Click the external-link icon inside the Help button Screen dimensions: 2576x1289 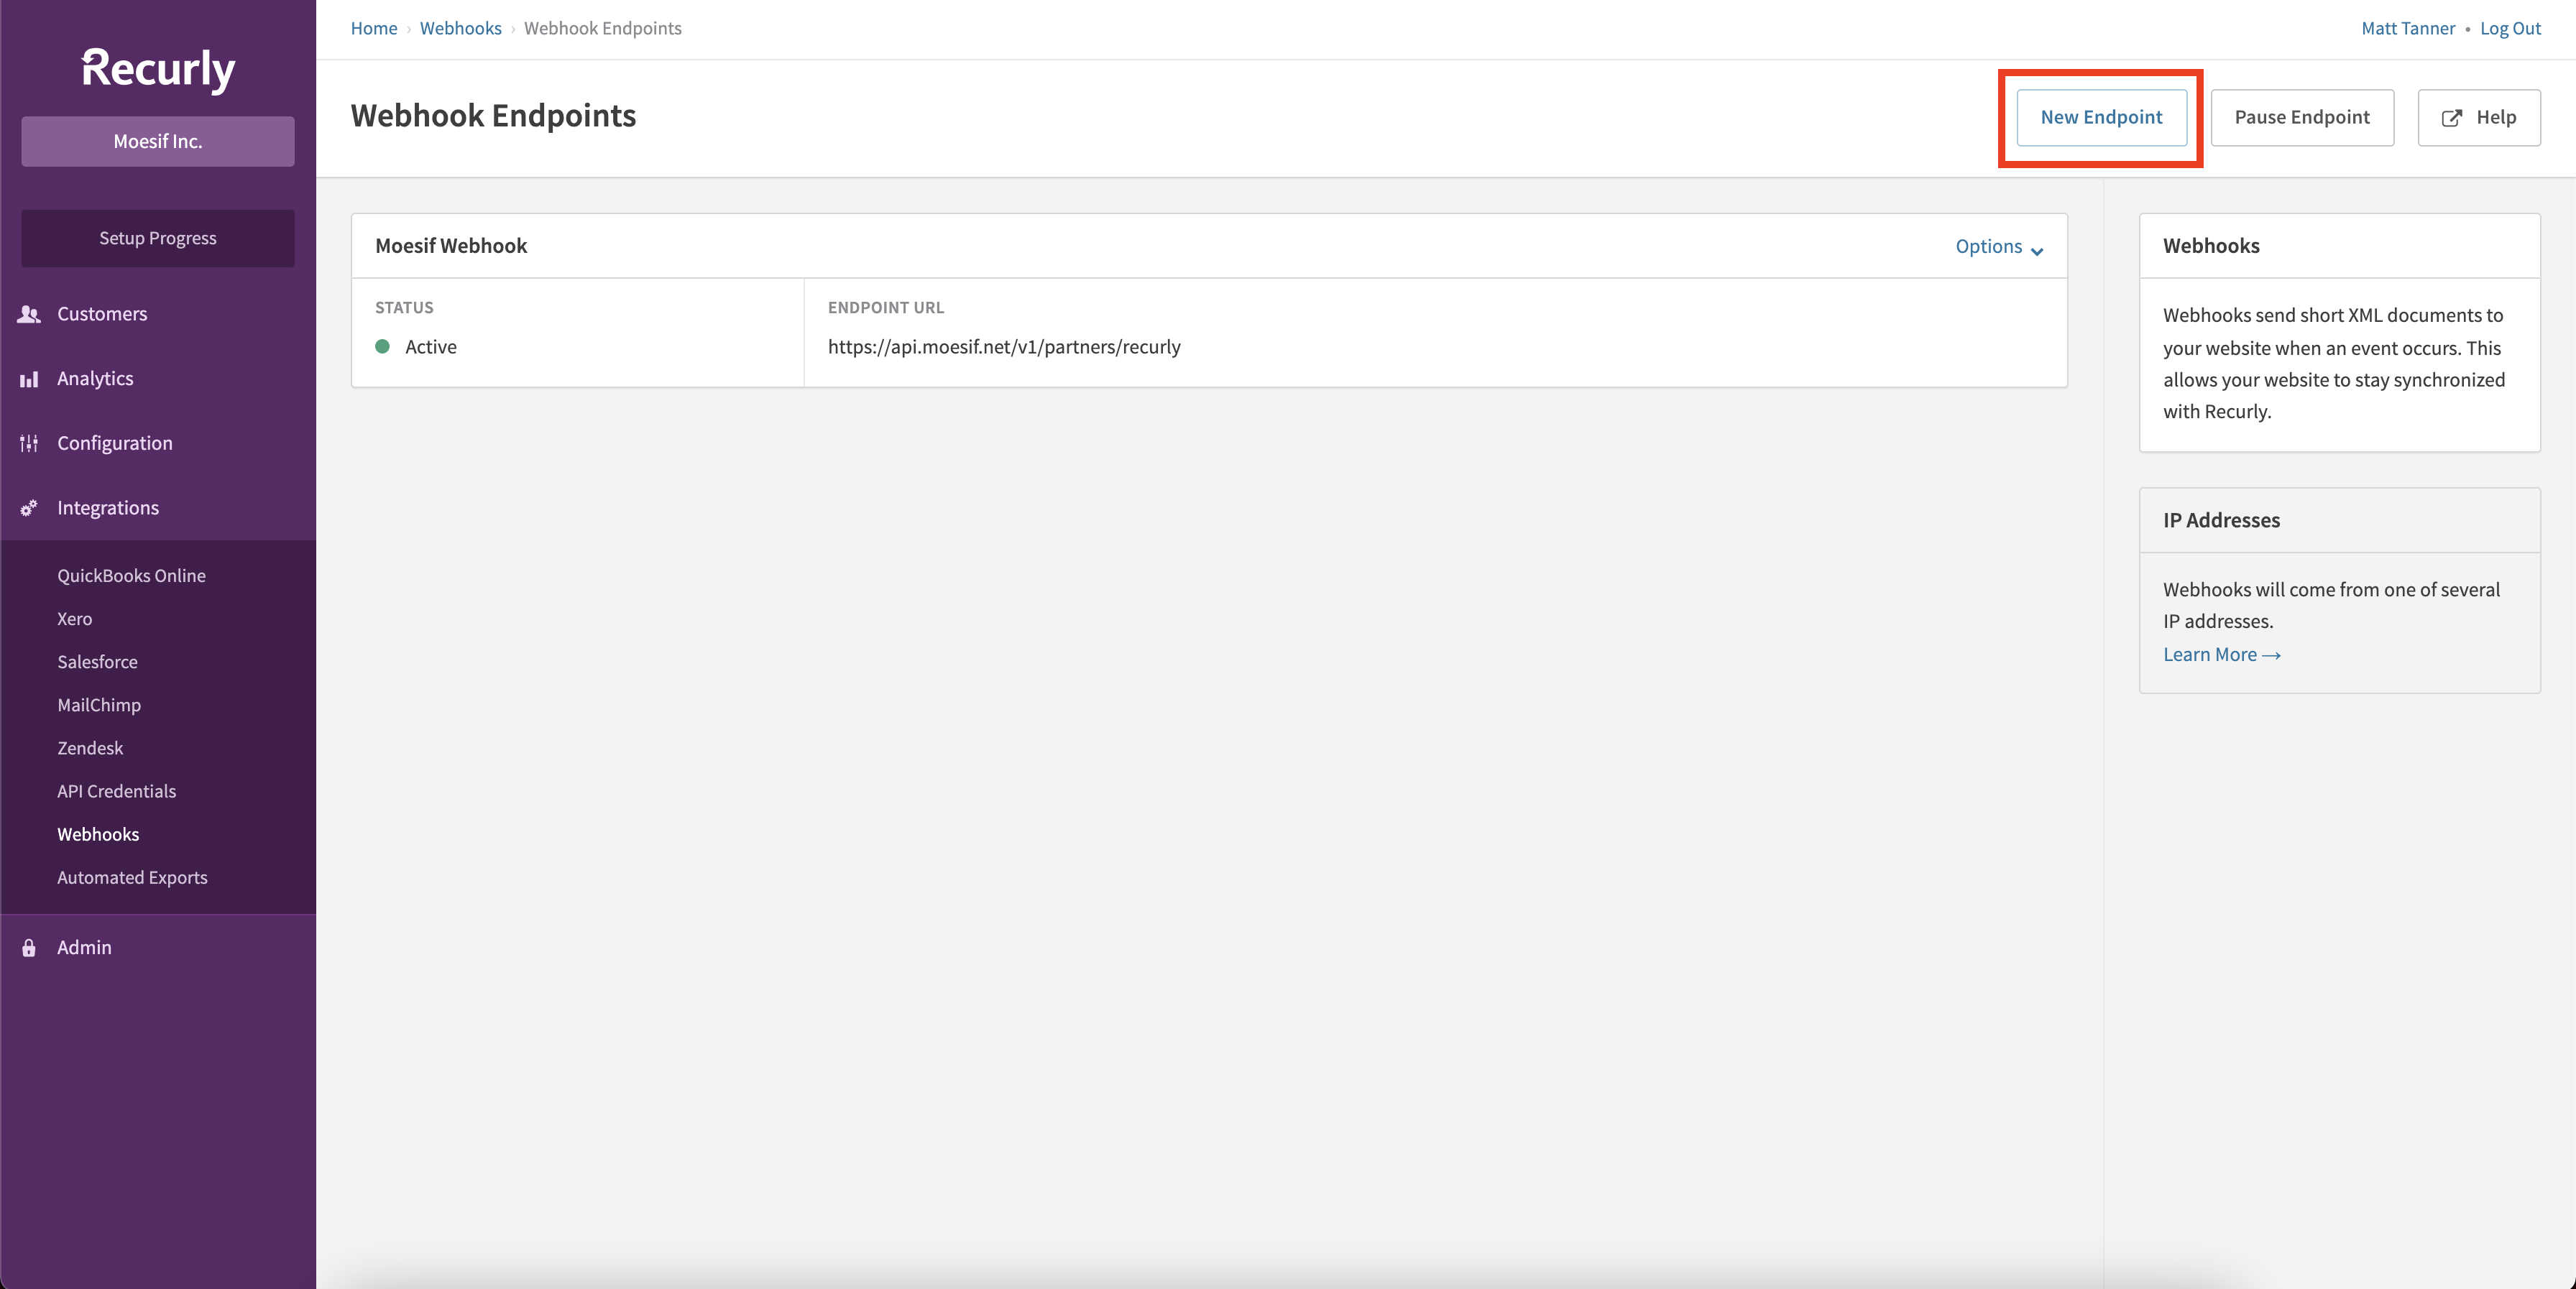[2452, 117]
